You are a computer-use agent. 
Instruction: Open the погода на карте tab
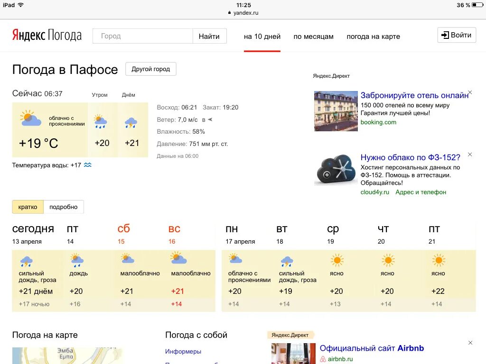click(373, 36)
